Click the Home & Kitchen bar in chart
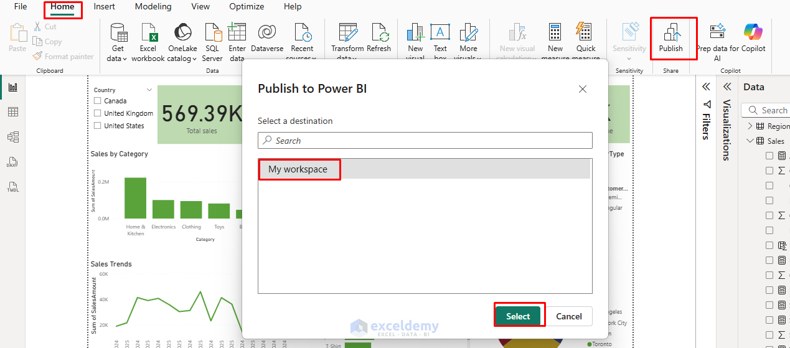 pyautogui.click(x=136, y=198)
